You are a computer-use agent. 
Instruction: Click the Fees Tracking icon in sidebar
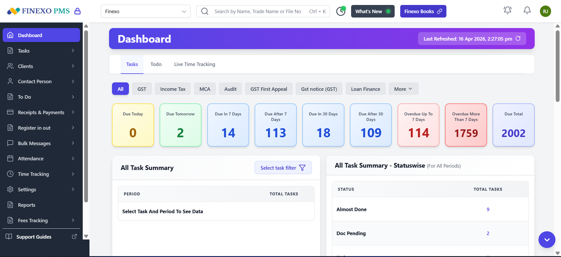10,220
